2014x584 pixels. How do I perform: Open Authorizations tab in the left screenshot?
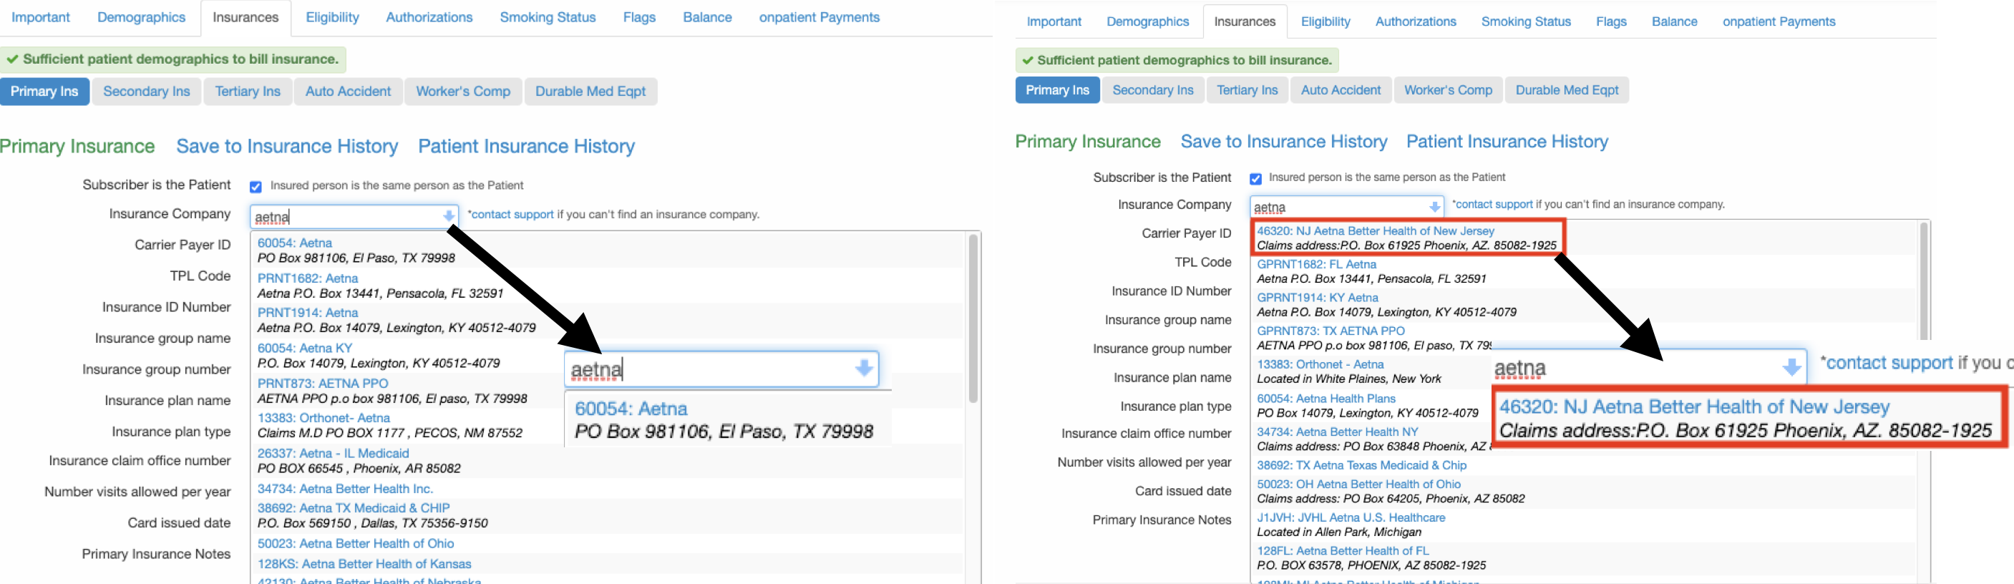point(429,17)
